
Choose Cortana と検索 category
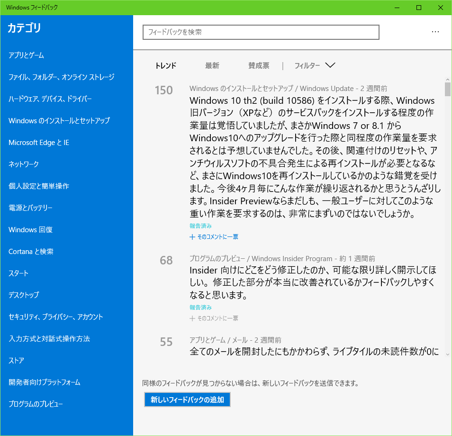pyautogui.click(x=31, y=252)
